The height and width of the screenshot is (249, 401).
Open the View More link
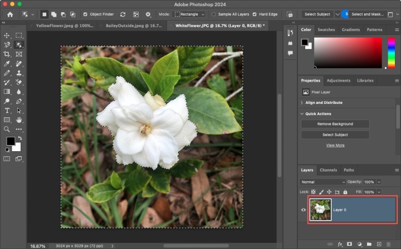pyautogui.click(x=335, y=145)
